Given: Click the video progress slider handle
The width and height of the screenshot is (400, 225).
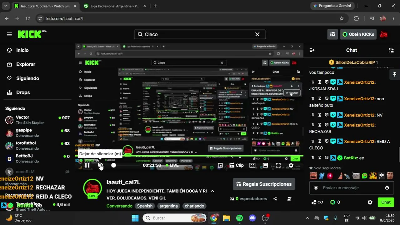Looking at the screenshot, I should 114,165.
